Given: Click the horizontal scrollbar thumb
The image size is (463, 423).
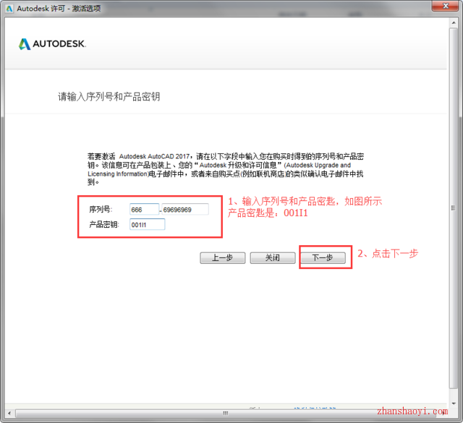Looking at the screenshot, I should [226, 413].
